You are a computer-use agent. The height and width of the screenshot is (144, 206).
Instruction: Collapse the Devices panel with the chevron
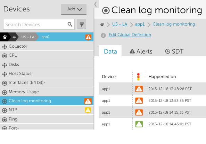96,4
